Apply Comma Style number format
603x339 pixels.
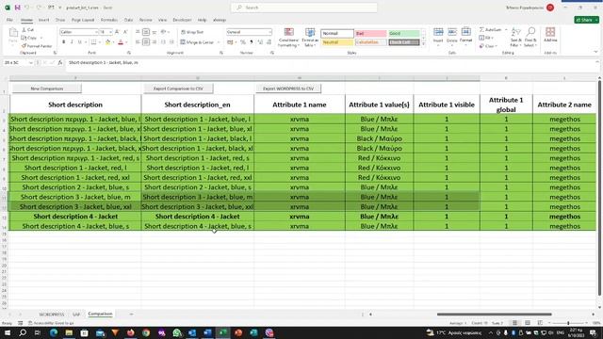point(252,42)
